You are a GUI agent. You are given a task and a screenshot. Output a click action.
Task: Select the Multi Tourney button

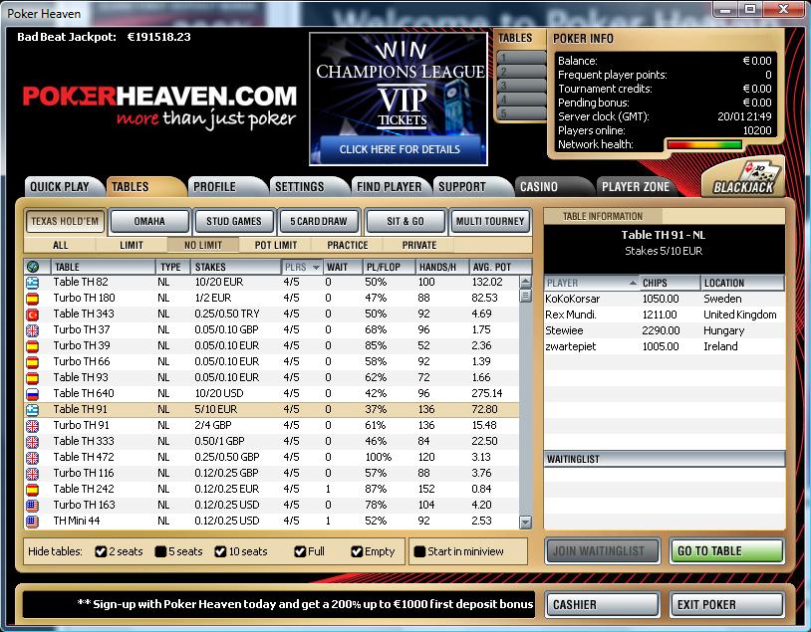(490, 221)
